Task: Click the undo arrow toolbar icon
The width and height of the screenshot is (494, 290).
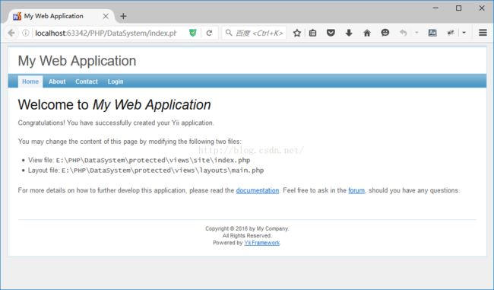Action: (x=404, y=33)
